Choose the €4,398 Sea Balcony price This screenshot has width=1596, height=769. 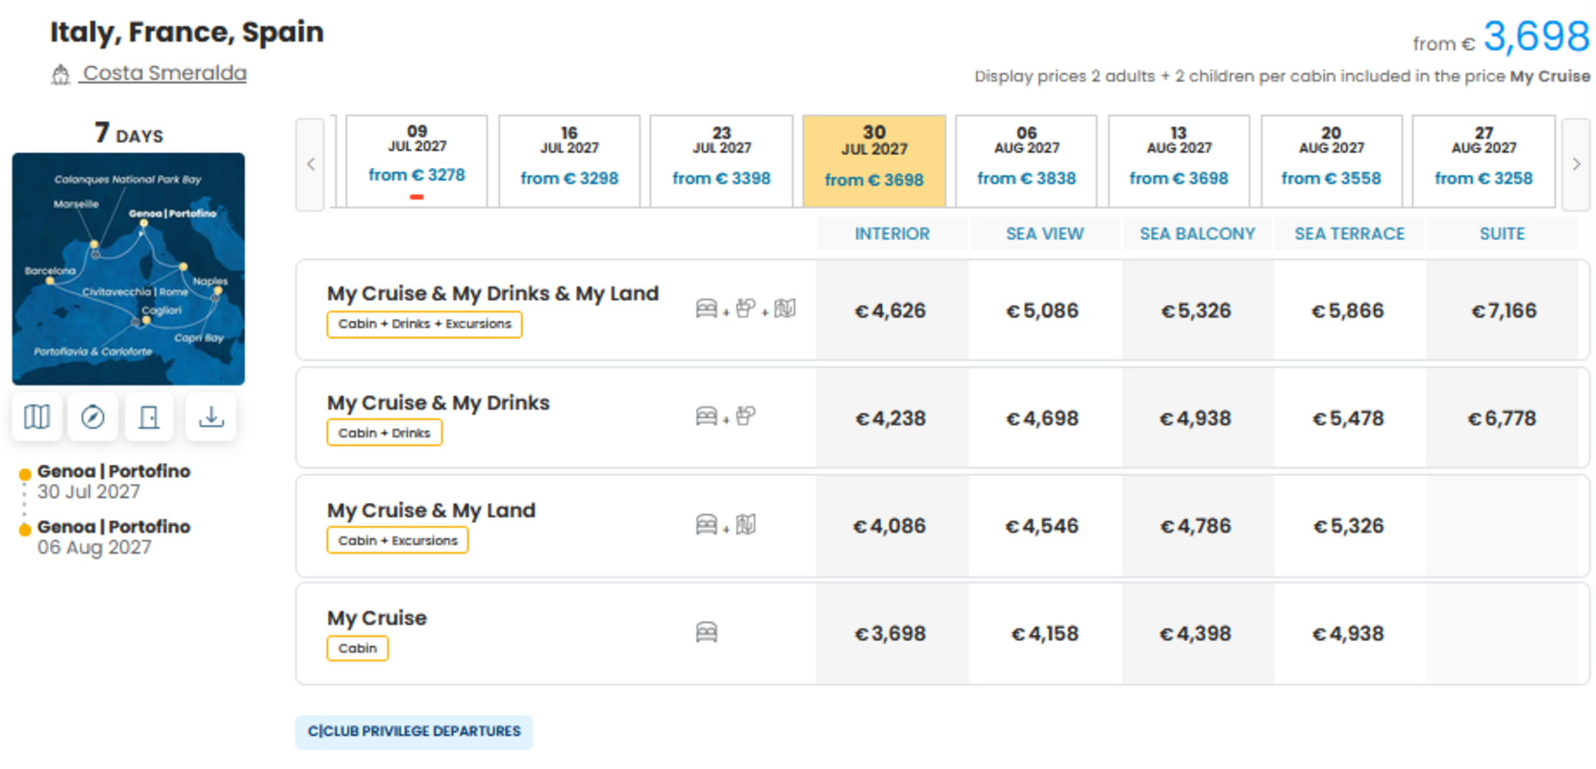point(1197,633)
